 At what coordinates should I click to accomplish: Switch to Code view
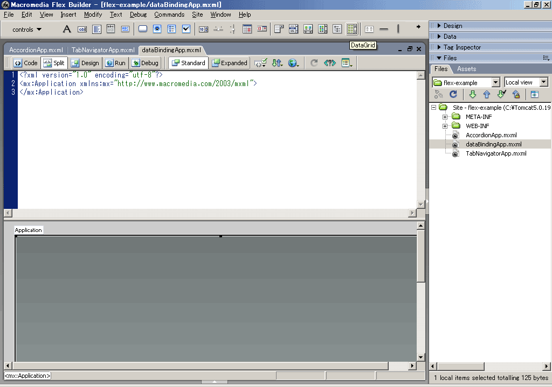(26, 63)
